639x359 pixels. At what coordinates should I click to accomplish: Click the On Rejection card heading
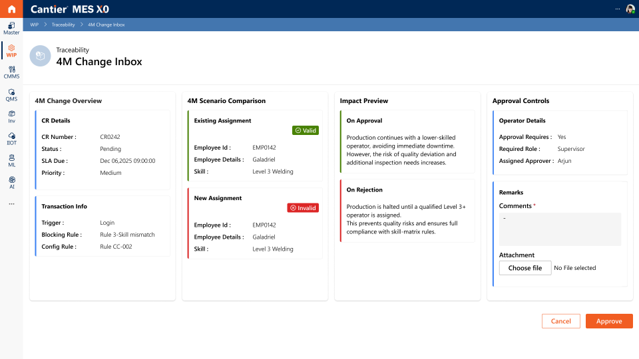[x=364, y=189]
